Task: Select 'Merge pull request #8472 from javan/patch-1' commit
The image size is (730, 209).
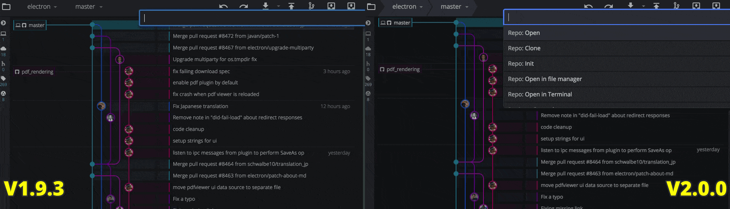Action: point(226,36)
